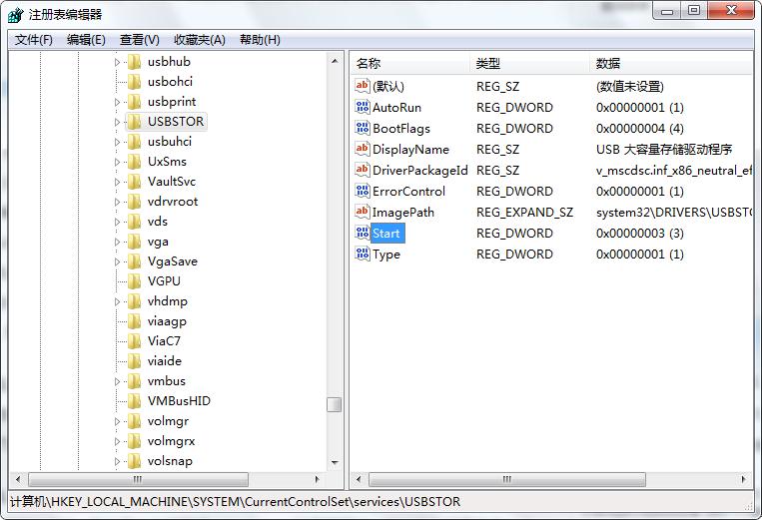The image size is (762, 520).
Task: Expand the usbuhci tree node
Action: coord(117,142)
